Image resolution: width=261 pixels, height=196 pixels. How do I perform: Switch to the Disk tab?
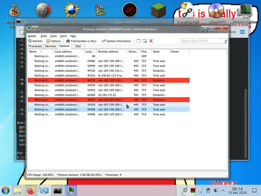pyautogui.click(x=78, y=46)
